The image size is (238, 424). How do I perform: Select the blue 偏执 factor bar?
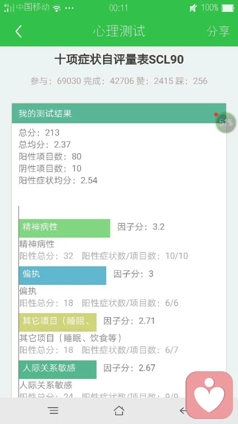coord(62,275)
